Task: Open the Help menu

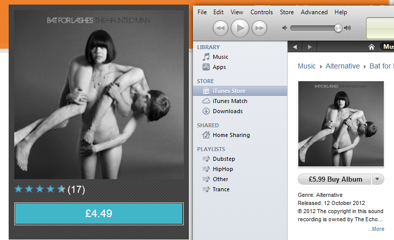Action: click(341, 12)
